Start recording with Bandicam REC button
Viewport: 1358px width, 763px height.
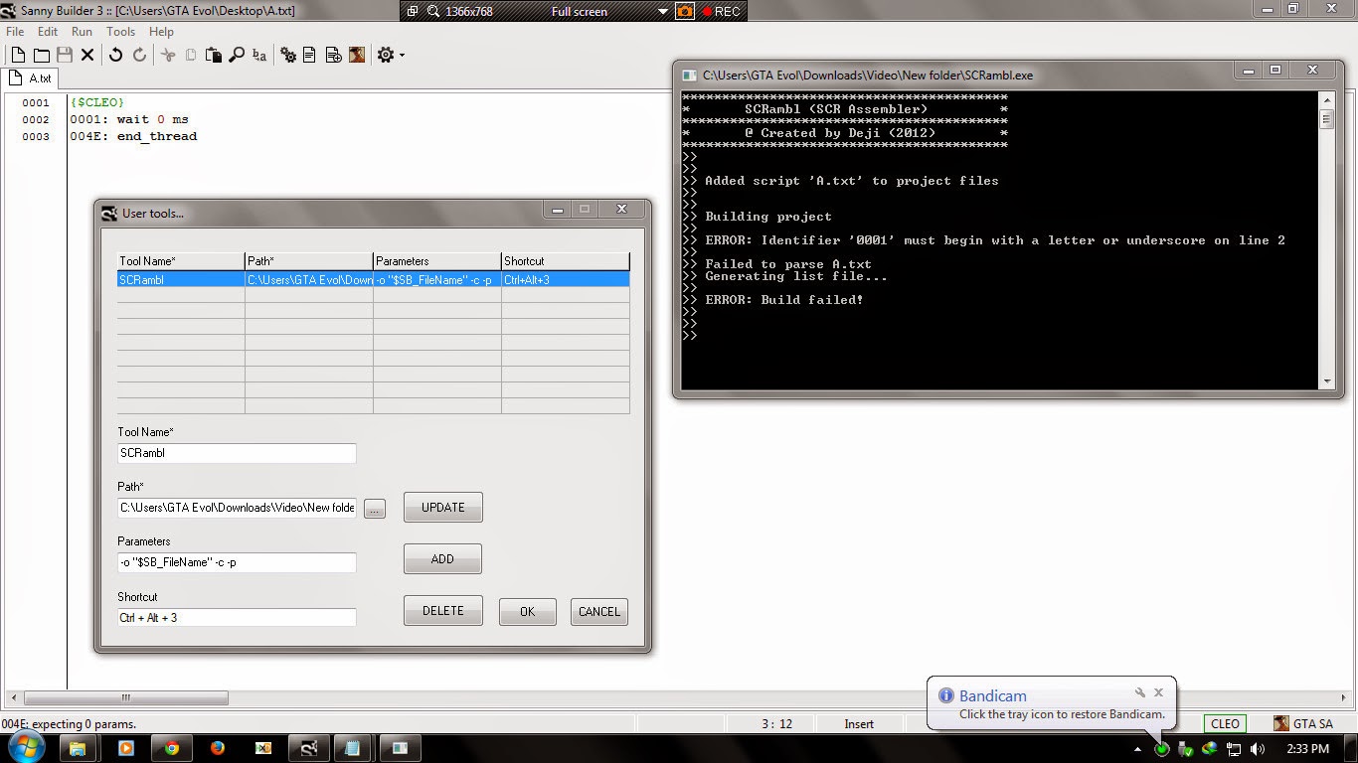tap(721, 12)
